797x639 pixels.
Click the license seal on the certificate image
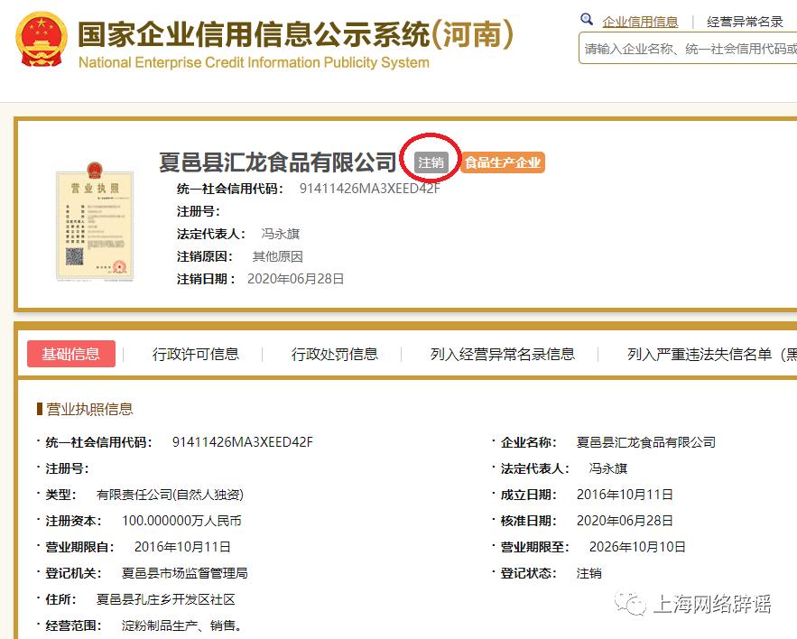coord(118,268)
